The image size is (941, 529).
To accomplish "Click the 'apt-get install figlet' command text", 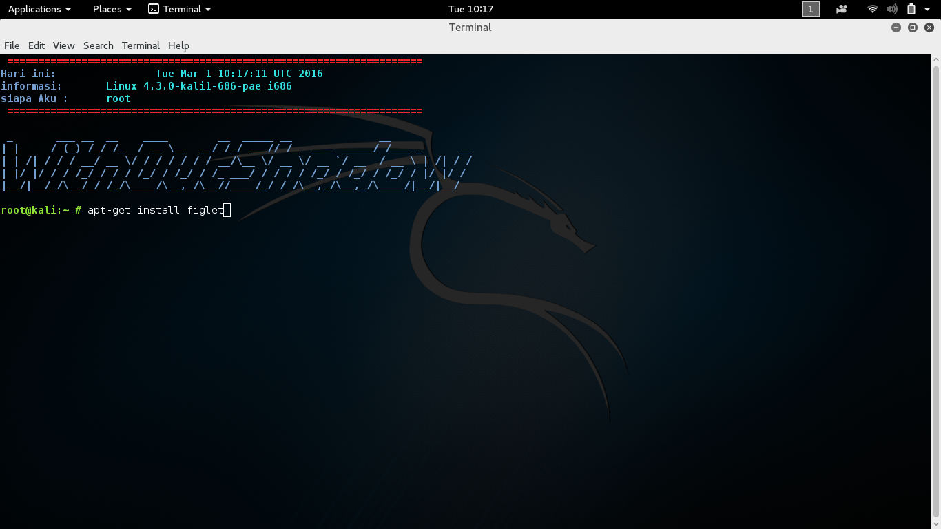I will click(x=156, y=210).
